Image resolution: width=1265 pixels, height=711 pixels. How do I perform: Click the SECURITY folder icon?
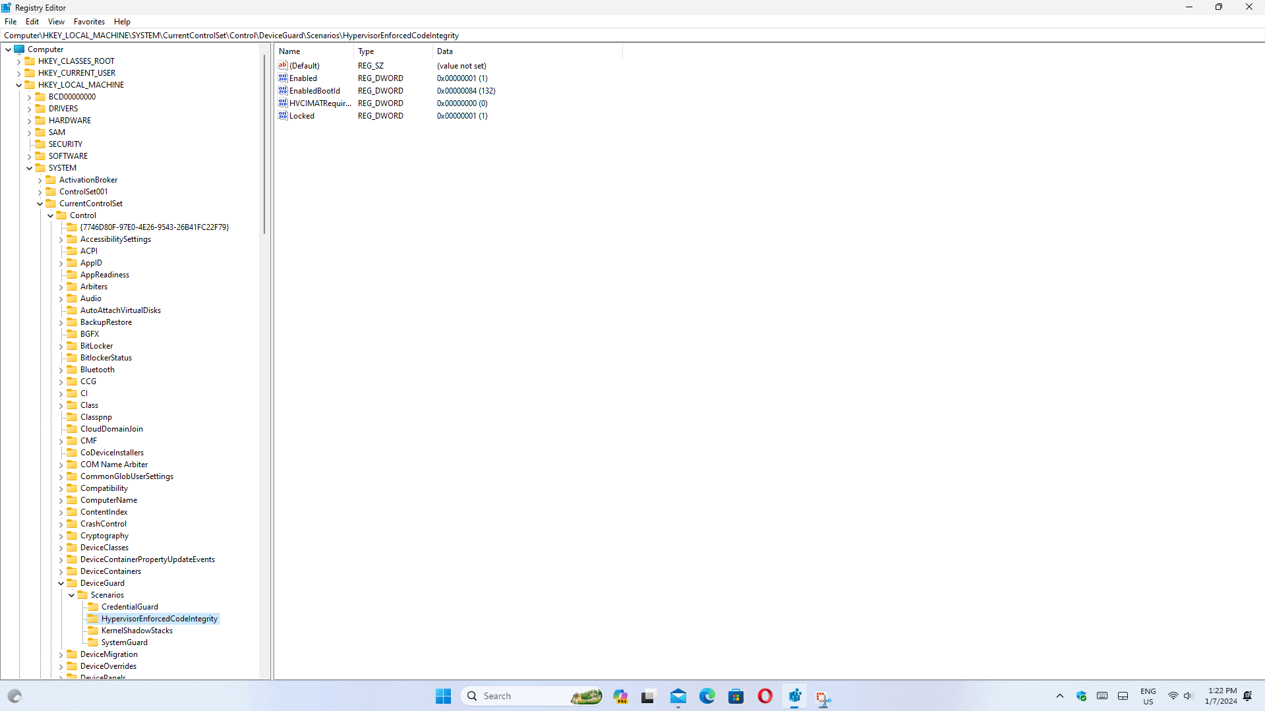pos(40,144)
